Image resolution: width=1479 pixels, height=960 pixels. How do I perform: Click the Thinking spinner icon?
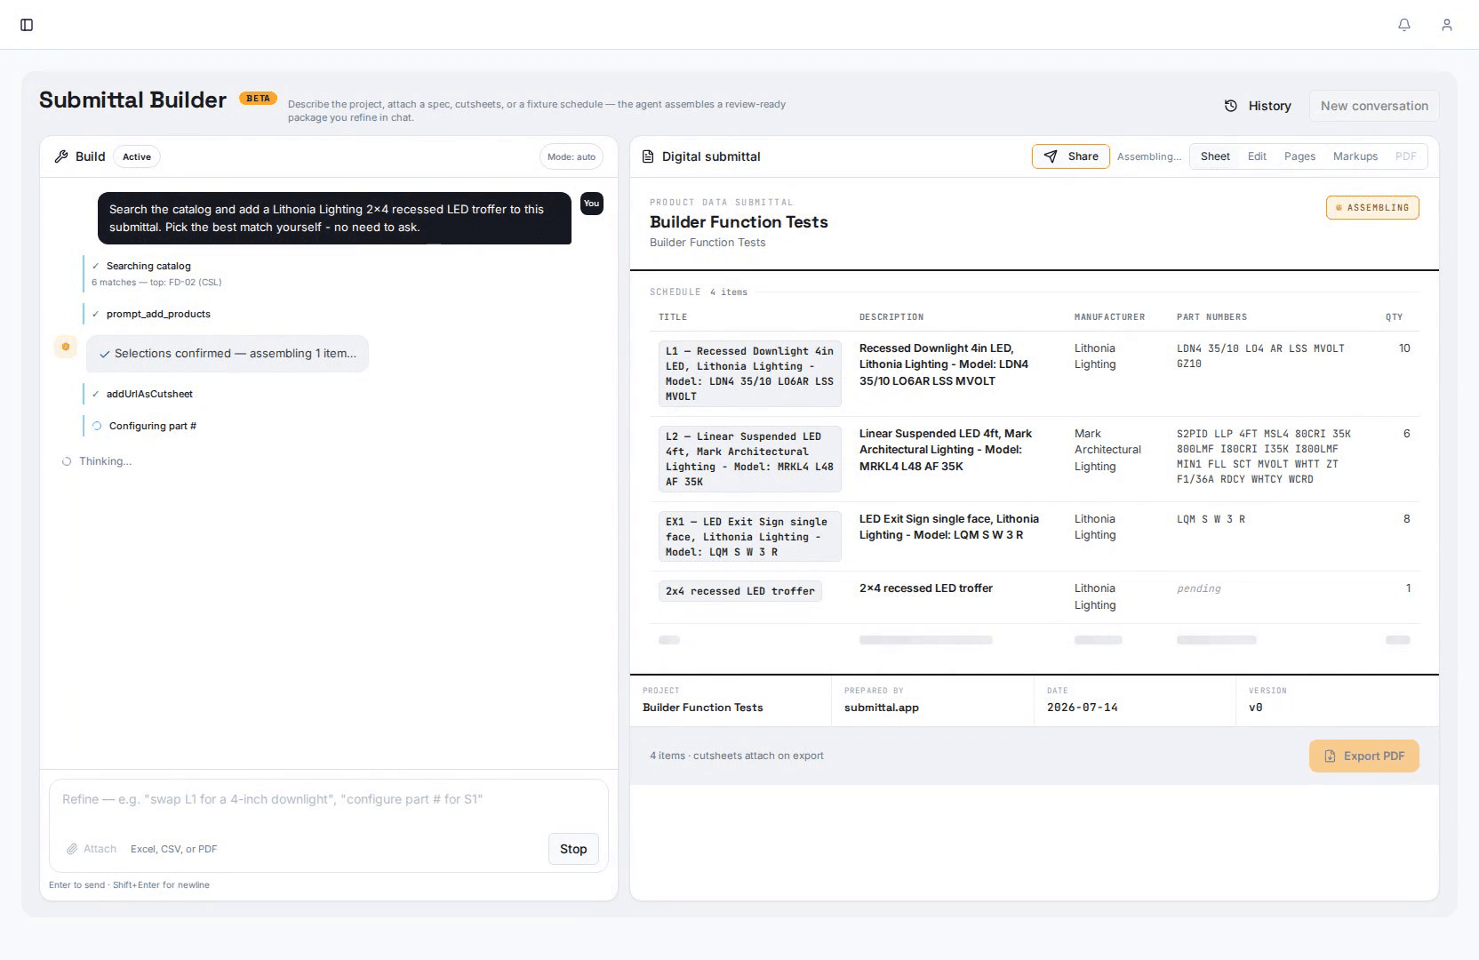point(67,461)
